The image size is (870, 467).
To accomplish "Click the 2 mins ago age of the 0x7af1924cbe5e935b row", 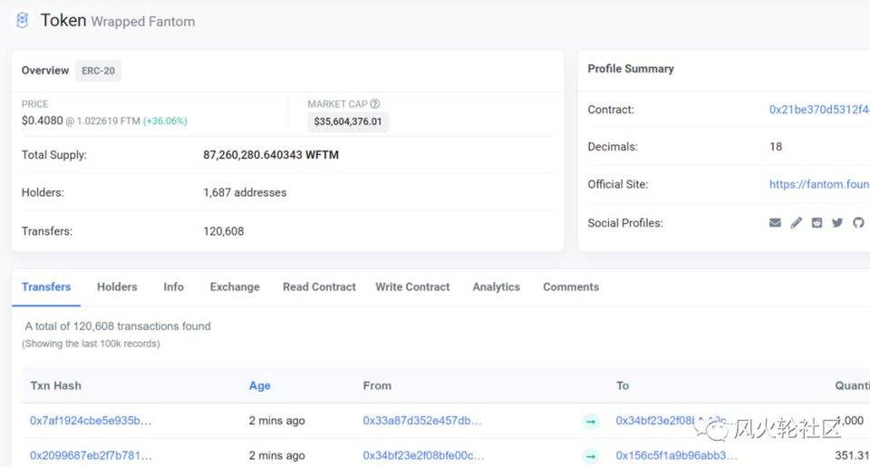I will click(277, 421).
